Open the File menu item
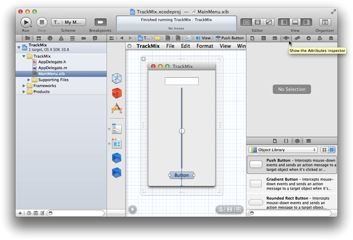Screen dimensions: 353x240 [x=170, y=46]
